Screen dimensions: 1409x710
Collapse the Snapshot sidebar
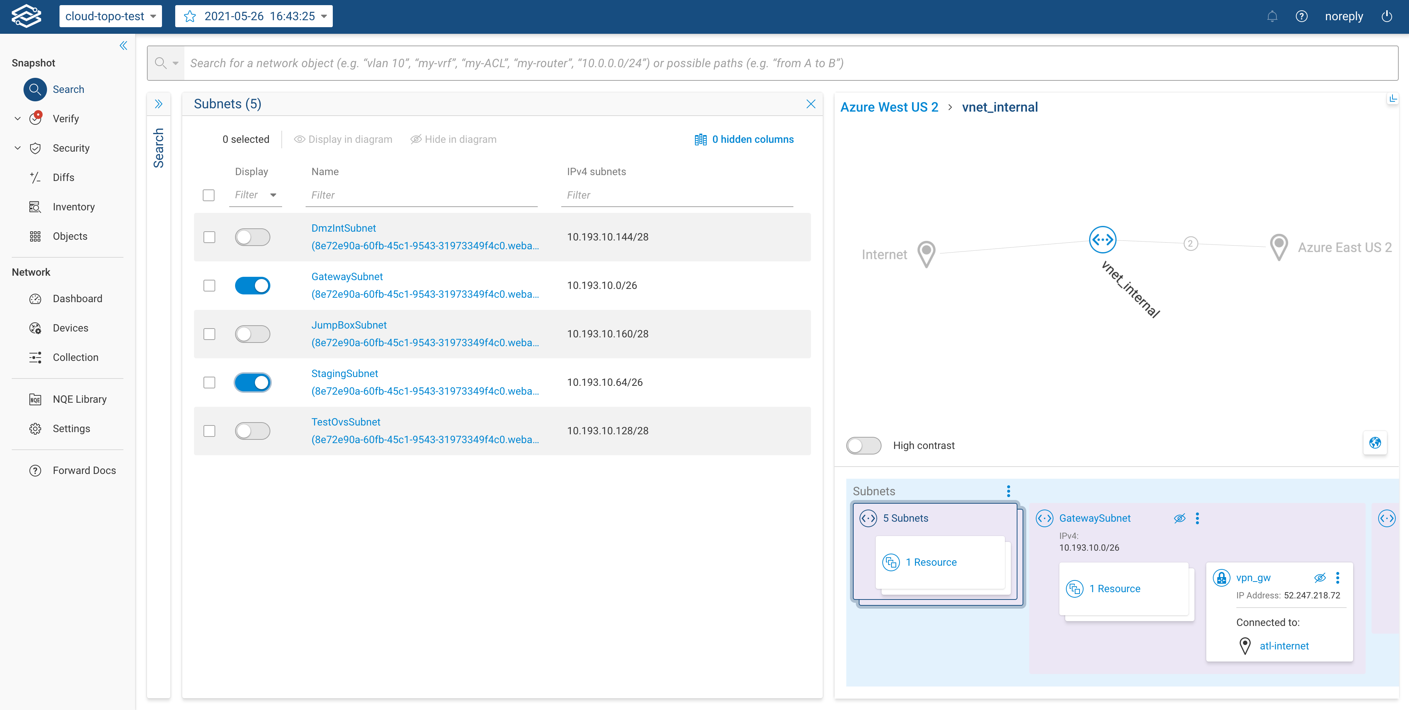(x=123, y=46)
